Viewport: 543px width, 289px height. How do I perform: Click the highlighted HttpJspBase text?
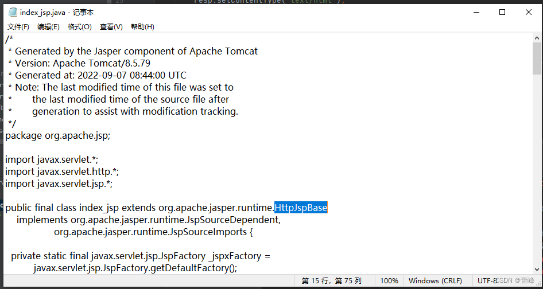click(301, 208)
